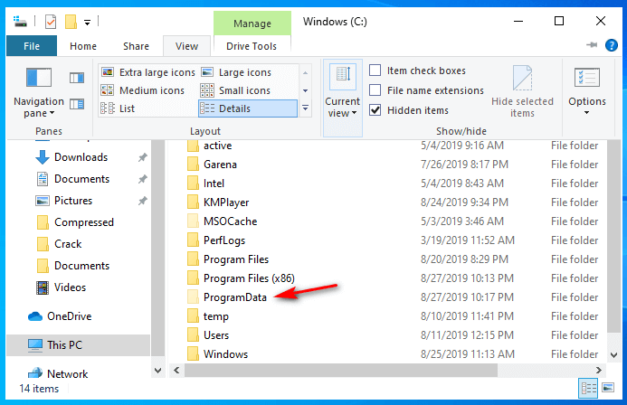This screenshot has height=405, width=627.
Task: Select the ProgramData folder name
Action: (x=234, y=297)
